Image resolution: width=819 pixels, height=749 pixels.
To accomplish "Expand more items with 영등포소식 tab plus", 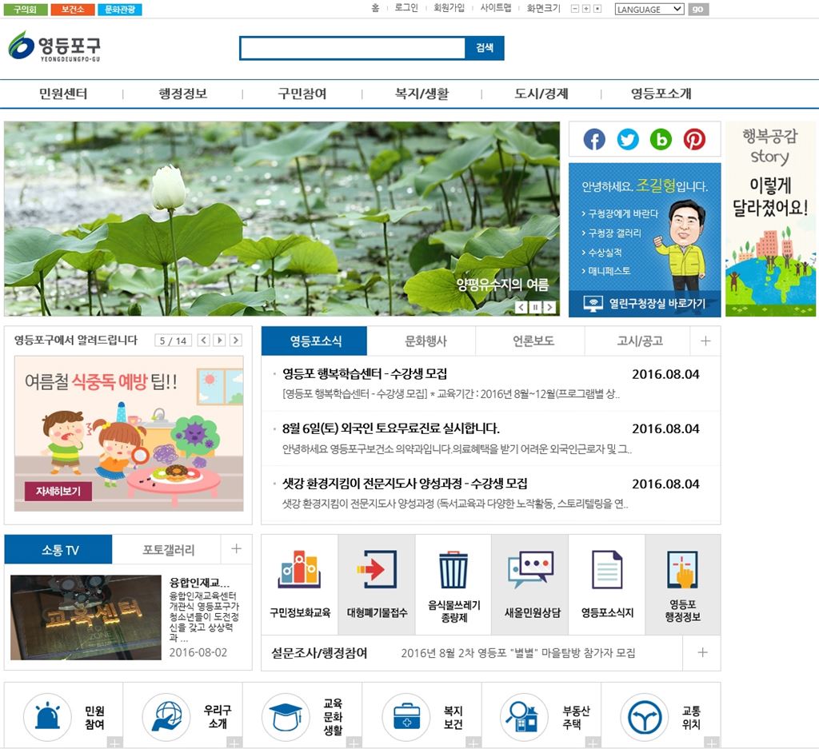I will [705, 341].
